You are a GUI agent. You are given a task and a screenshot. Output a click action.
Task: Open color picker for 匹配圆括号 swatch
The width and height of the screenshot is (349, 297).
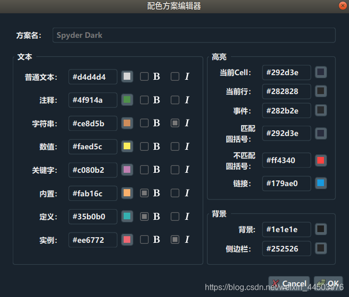(321, 133)
